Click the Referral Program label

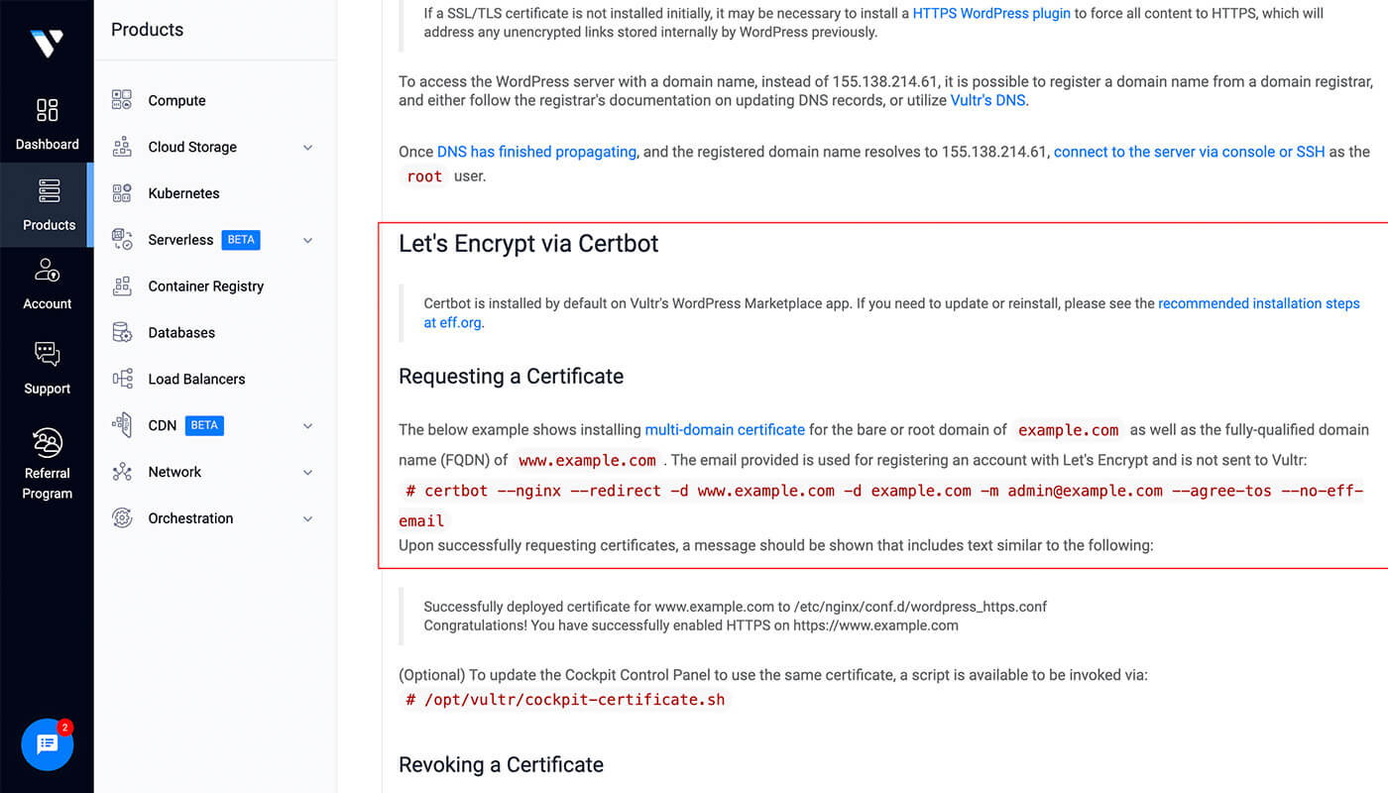click(x=47, y=483)
